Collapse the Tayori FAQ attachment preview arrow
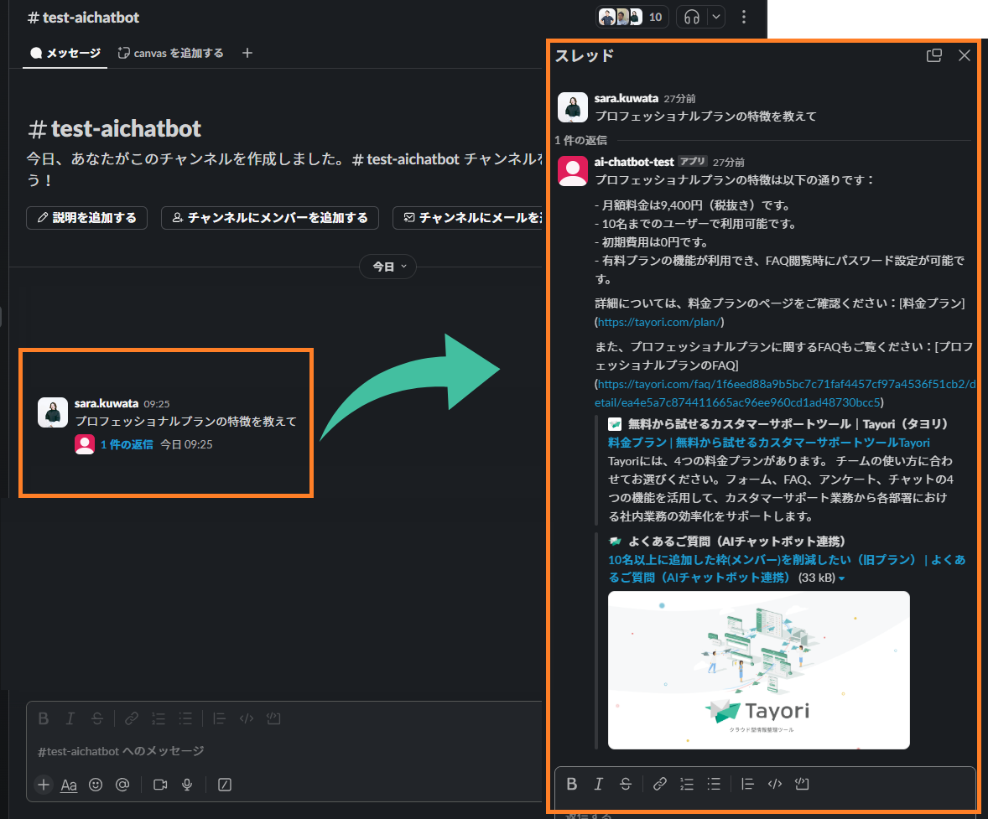This screenshot has width=988, height=819. click(841, 578)
